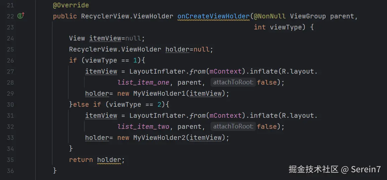Click the list_item_one layout reference
The image size is (387, 180).
coord(143,82)
